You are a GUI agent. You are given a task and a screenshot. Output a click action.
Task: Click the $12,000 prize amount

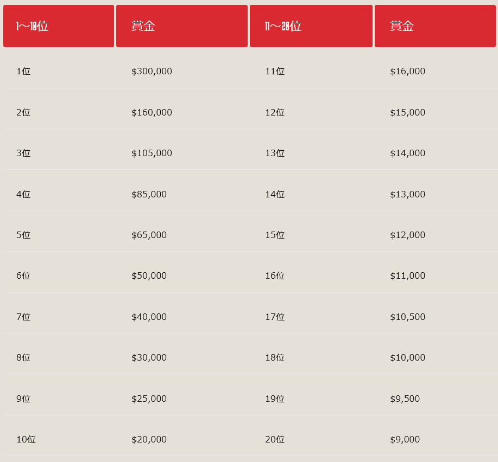(407, 235)
